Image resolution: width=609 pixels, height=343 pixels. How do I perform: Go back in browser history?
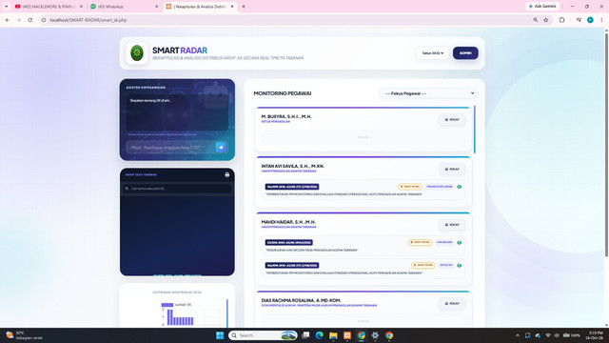point(8,20)
